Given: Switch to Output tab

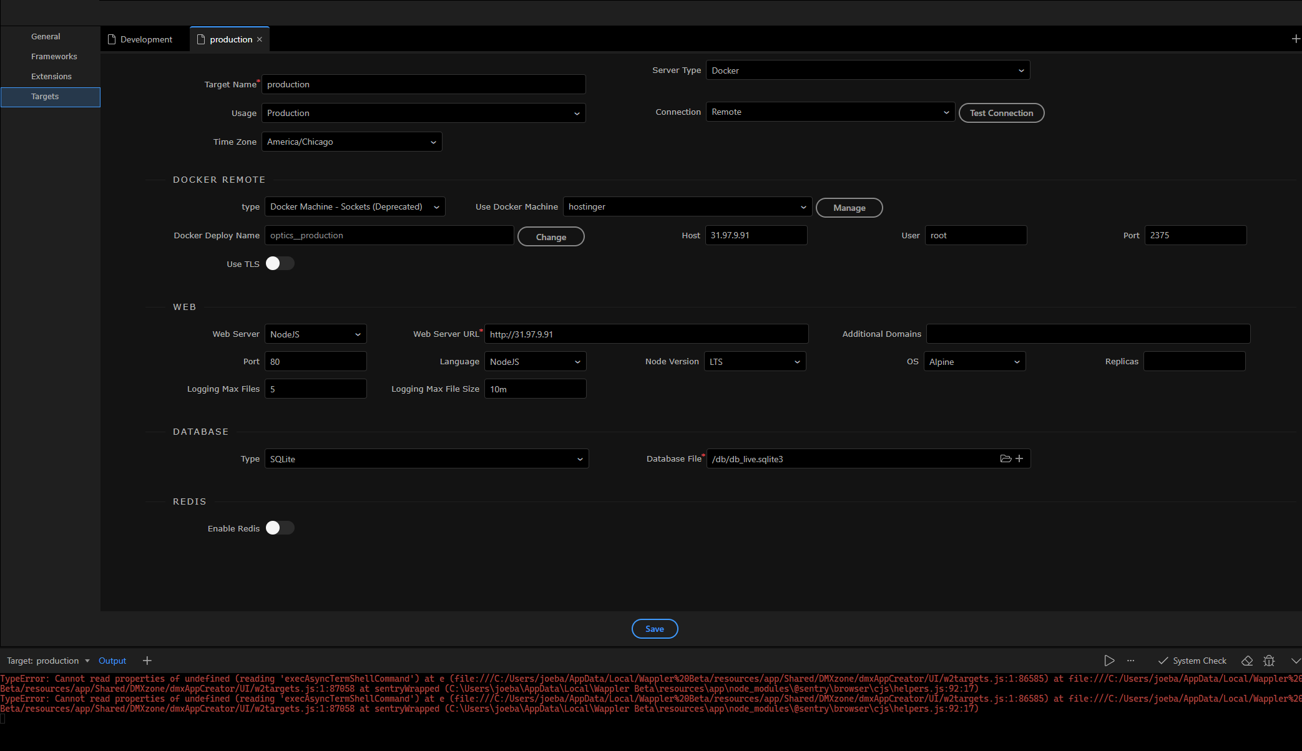Looking at the screenshot, I should point(112,661).
